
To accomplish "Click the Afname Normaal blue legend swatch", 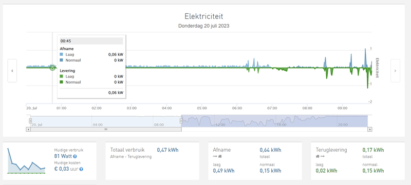I will [x=61, y=60].
